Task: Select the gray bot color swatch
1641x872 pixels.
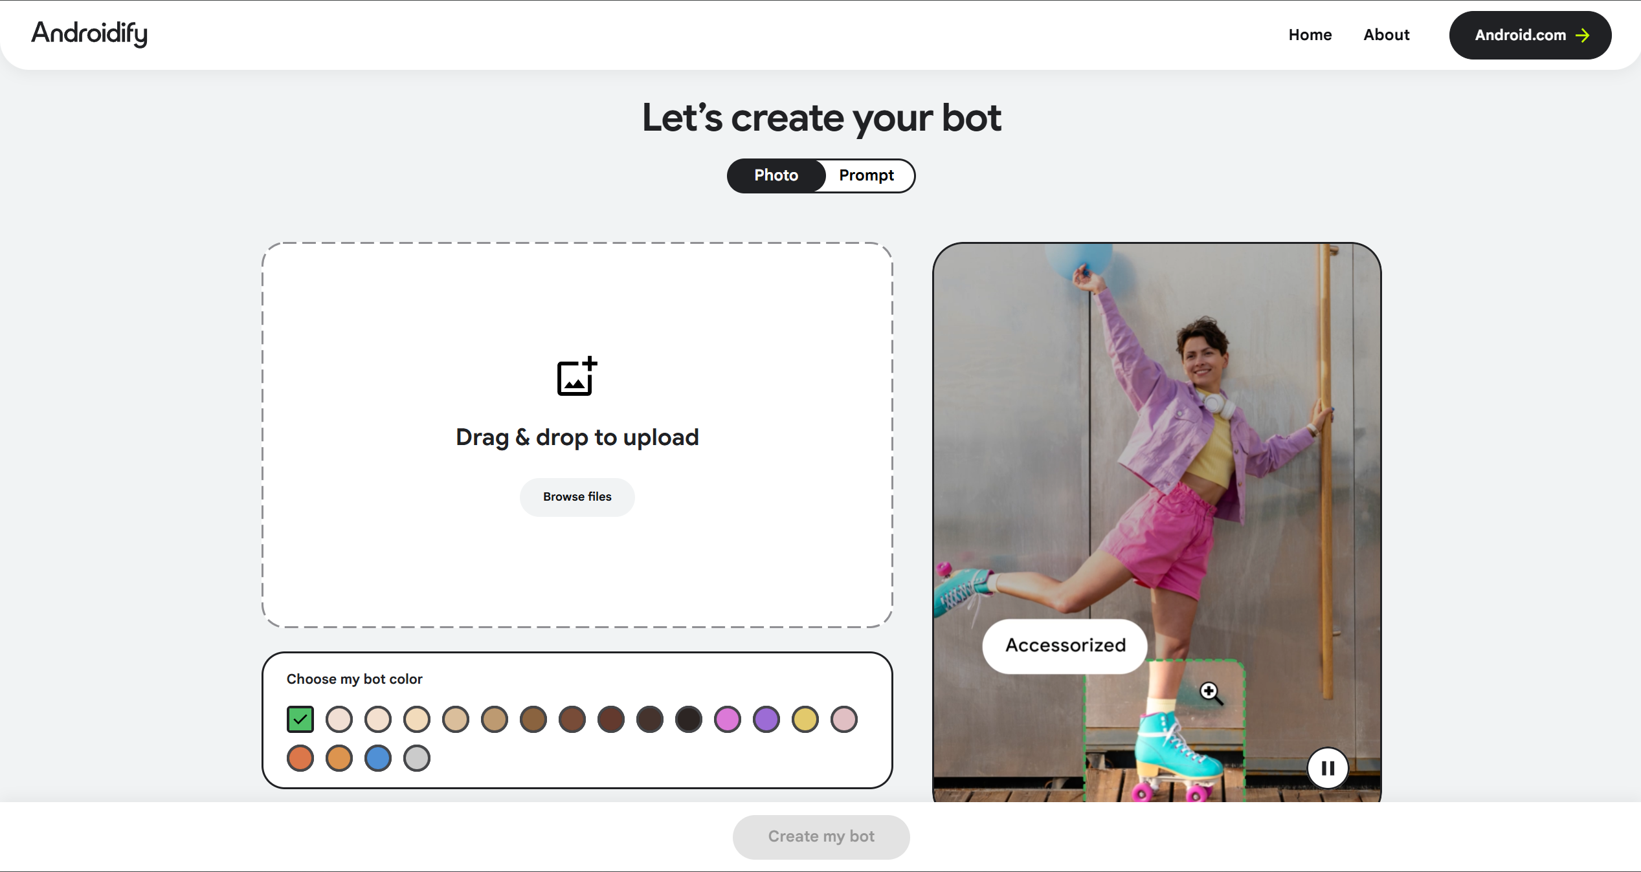Action: pos(417,758)
